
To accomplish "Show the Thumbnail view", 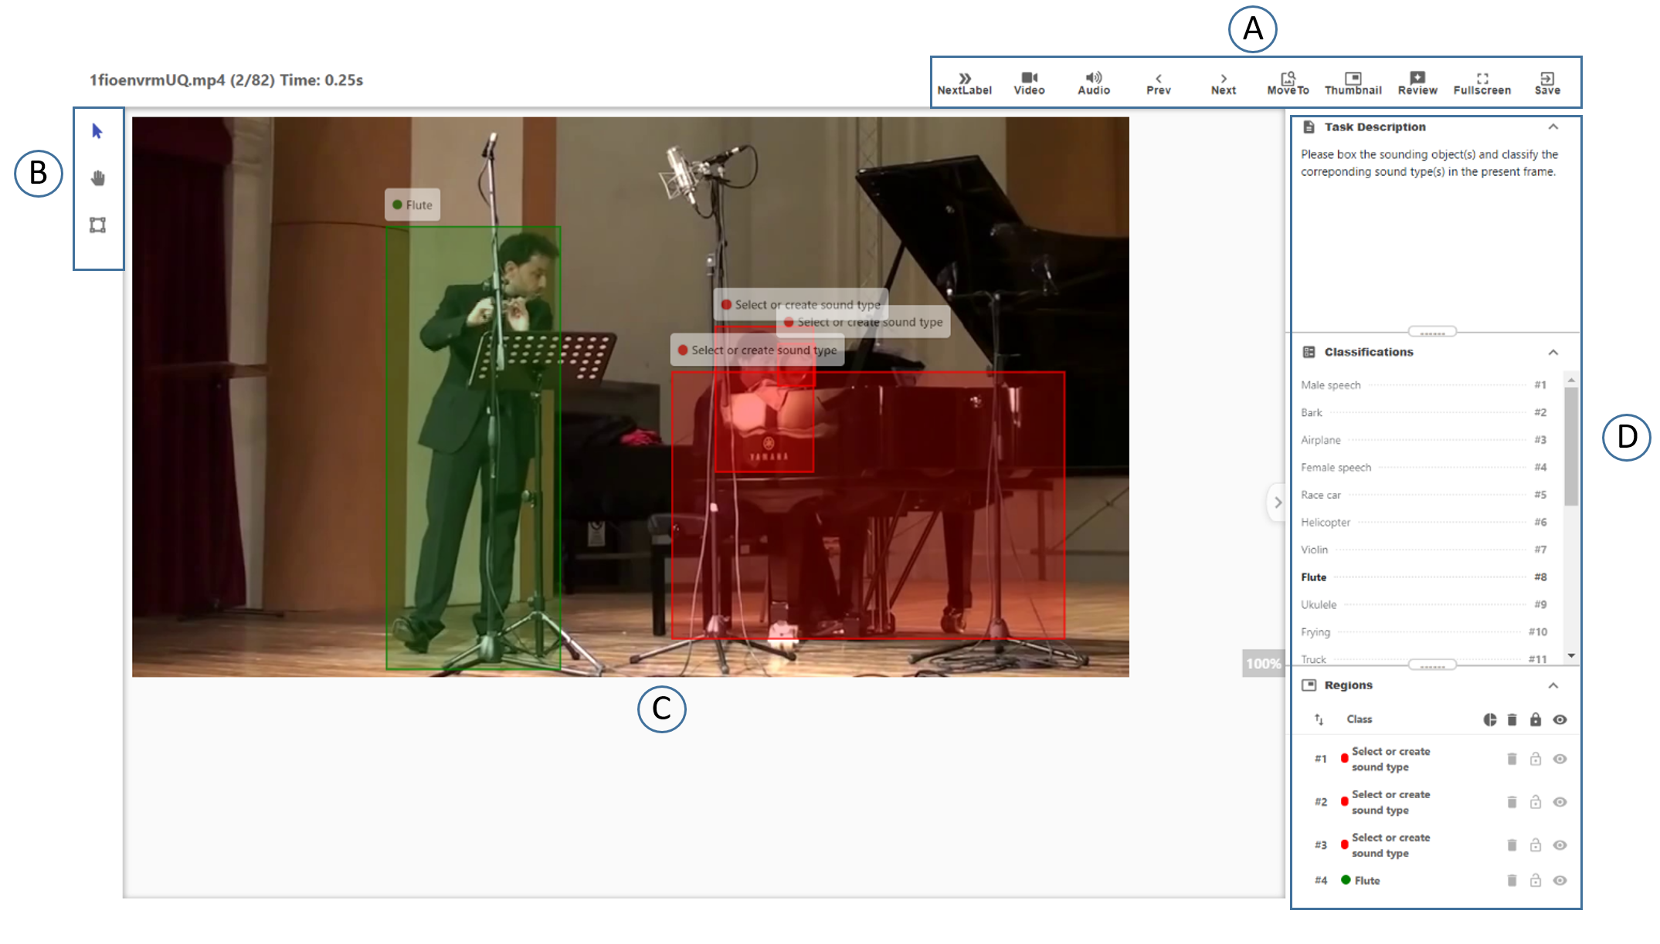I will [1353, 83].
